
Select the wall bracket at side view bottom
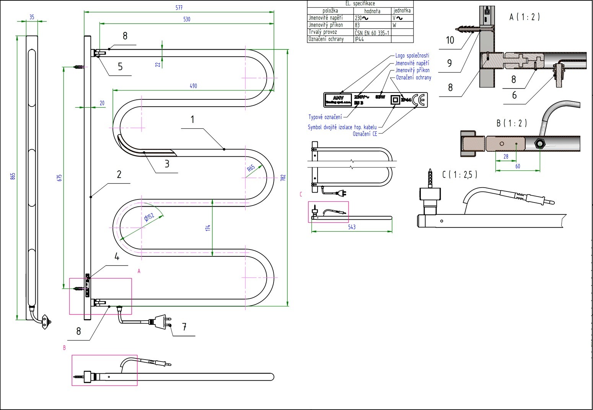[x=46, y=321]
